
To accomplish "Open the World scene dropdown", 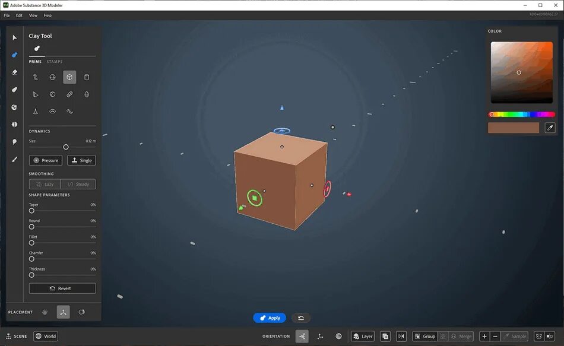I will [x=46, y=337].
